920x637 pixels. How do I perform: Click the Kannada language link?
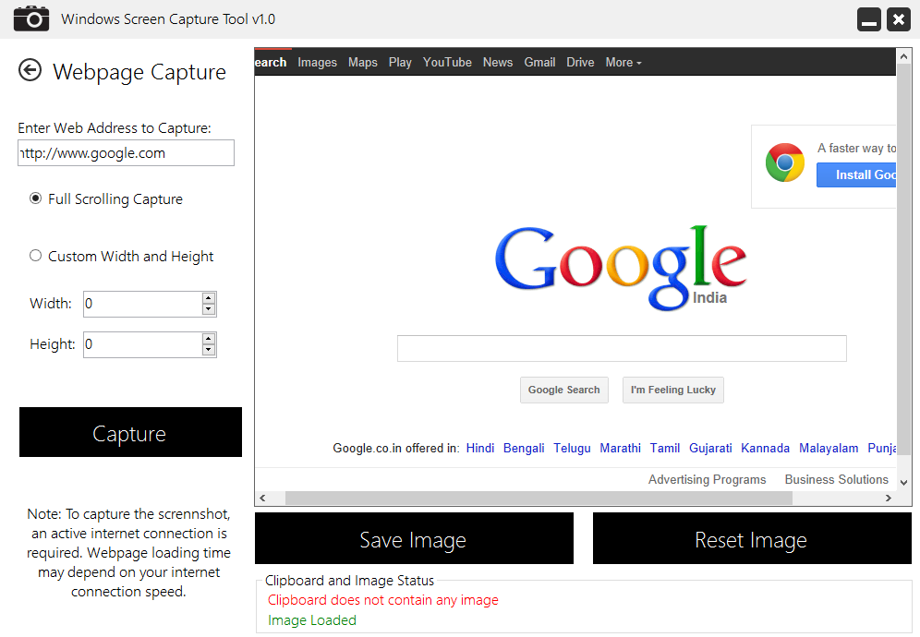coord(765,448)
